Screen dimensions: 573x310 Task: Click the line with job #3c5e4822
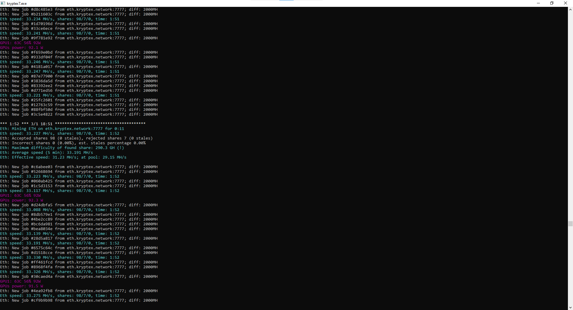click(x=79, y=114)
